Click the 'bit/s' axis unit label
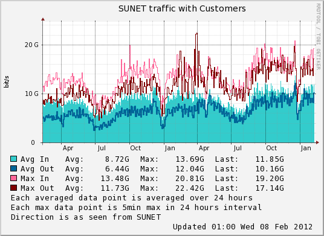Screen dimensions: 324x236 tap(7, 81)
